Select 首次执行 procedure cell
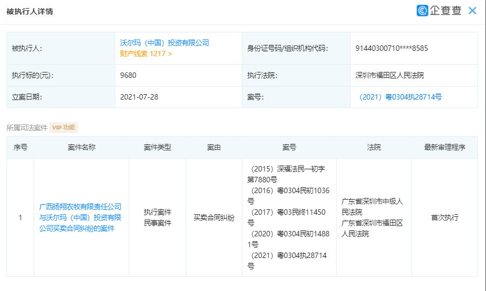 (444, 217)
